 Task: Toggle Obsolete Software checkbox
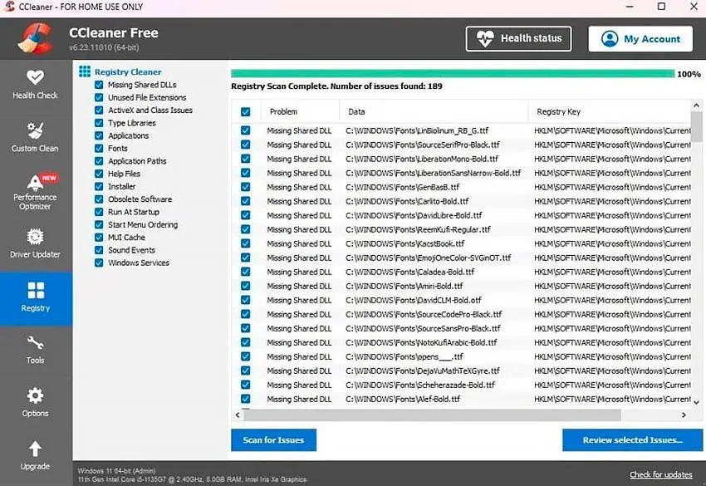point(99,199)
